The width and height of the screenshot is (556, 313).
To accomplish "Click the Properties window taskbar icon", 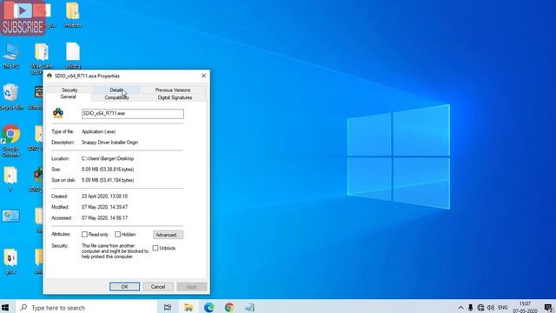I will (249, 307).
